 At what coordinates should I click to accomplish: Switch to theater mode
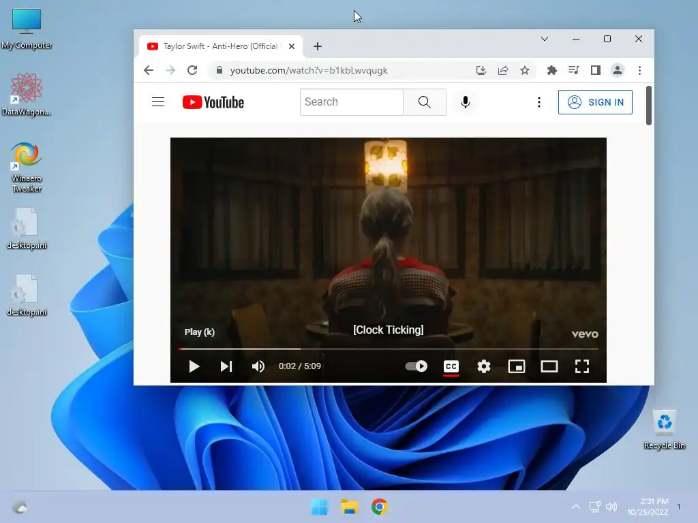[x=549, y=366]
